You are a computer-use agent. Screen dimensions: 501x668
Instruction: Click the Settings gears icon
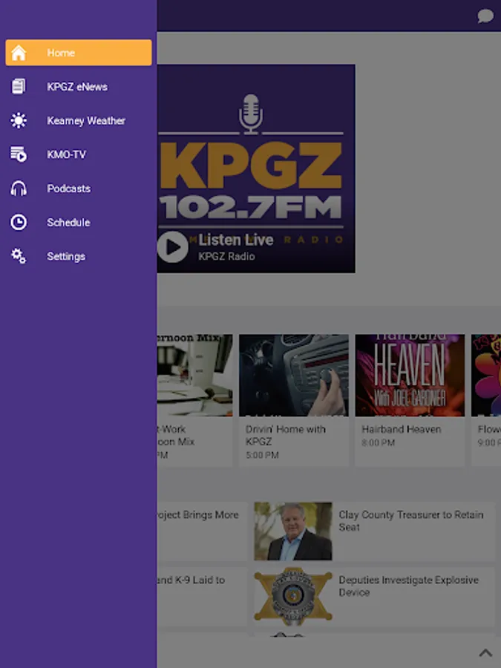tap(19, 256)
